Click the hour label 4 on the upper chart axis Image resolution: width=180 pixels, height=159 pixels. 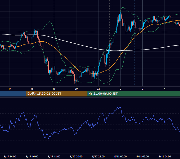tap(165, 89)
